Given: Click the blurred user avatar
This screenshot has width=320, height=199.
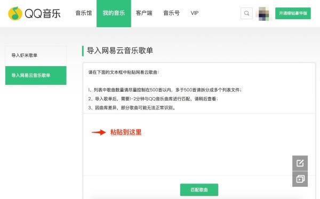Looking at the screenshot, I should [263, 13].
